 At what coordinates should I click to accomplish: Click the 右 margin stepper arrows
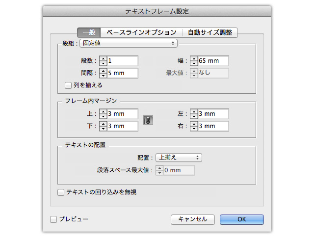(194, 126)
